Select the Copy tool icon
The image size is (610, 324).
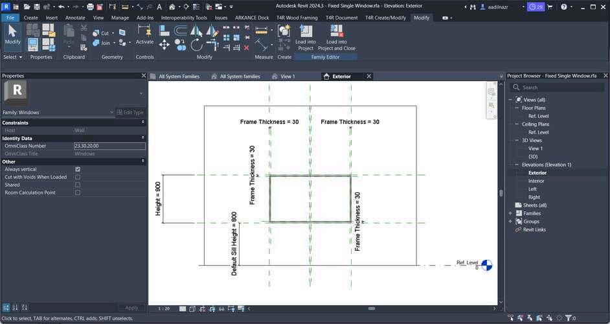point(180,45)
